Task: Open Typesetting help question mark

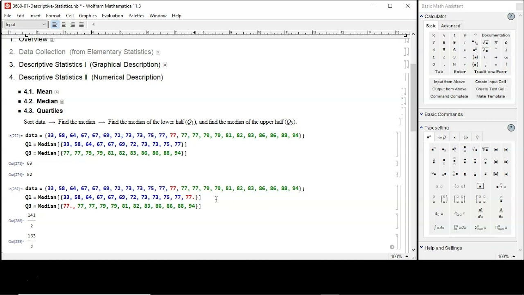Action: (511, 128)
